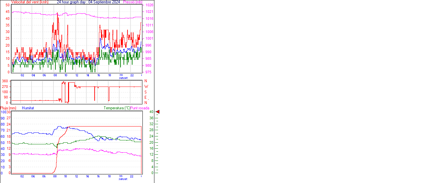
Task: Click the 50 value on wind speed axis
Action: pyautogui.click(x=7, y=5)
